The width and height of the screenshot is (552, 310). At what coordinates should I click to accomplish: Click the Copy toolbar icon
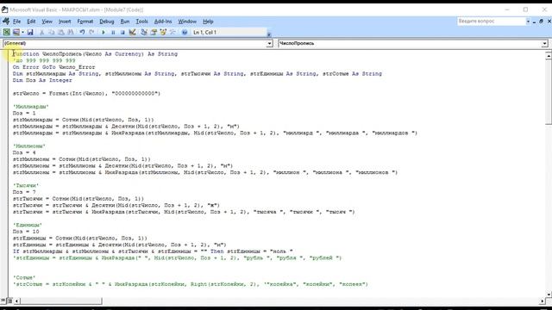(52, 33)
